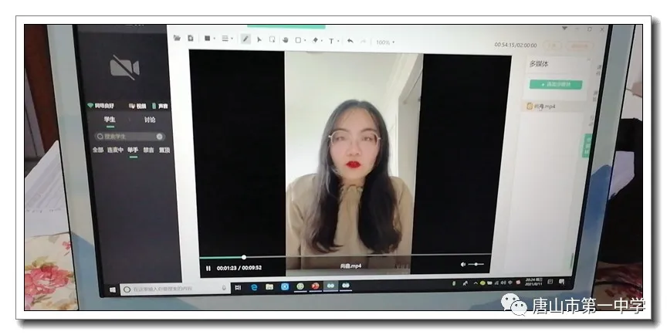Expand the rectangle shape dropdown
Screen dimensions: 667x335
[209, 37]
